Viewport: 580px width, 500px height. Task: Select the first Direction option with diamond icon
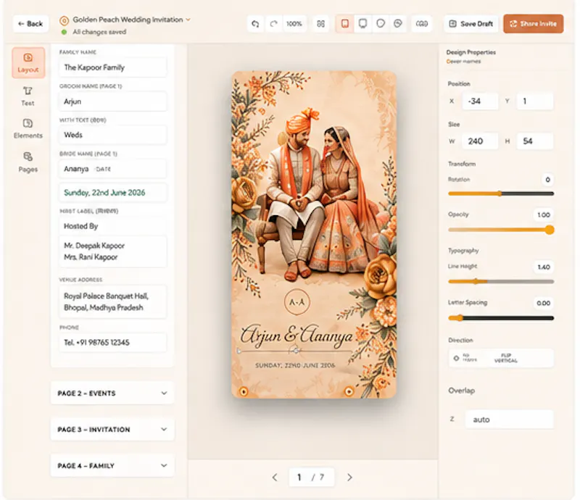[x=465, y=358]
